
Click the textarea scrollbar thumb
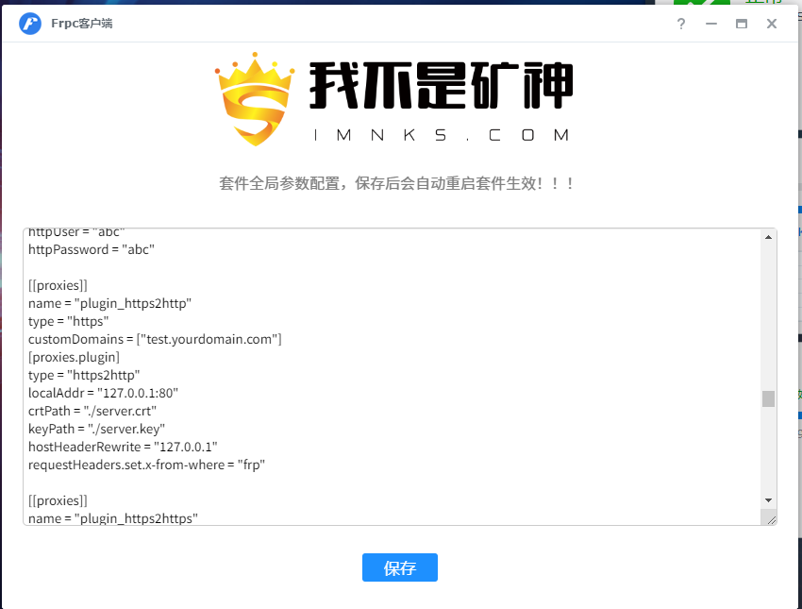pyautogui.click(x=768, y=398)
